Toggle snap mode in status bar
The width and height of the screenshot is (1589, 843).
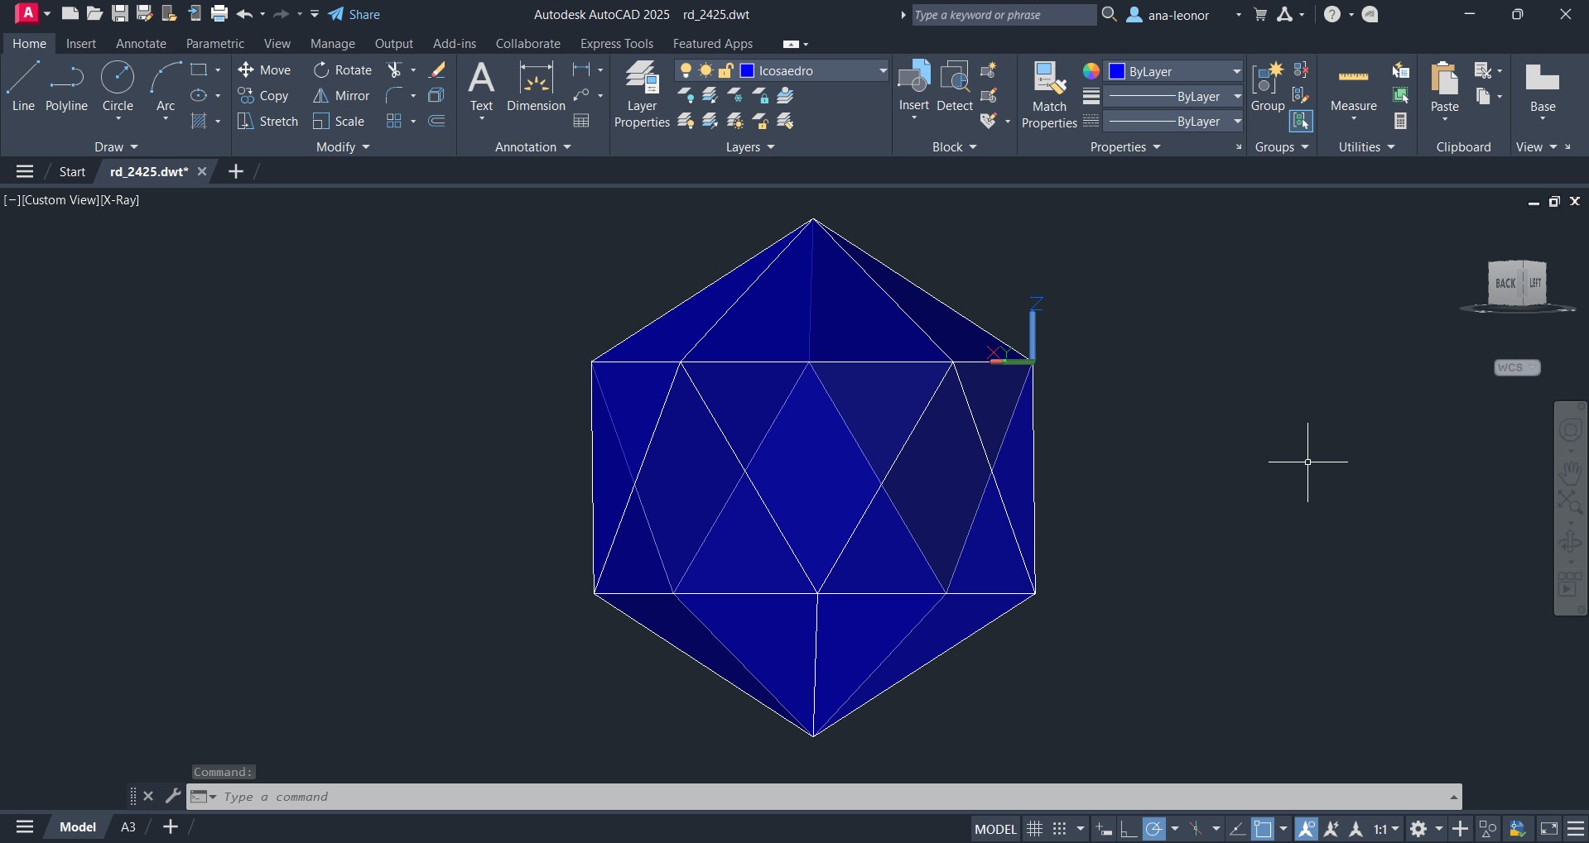(x=1059, y=828)
